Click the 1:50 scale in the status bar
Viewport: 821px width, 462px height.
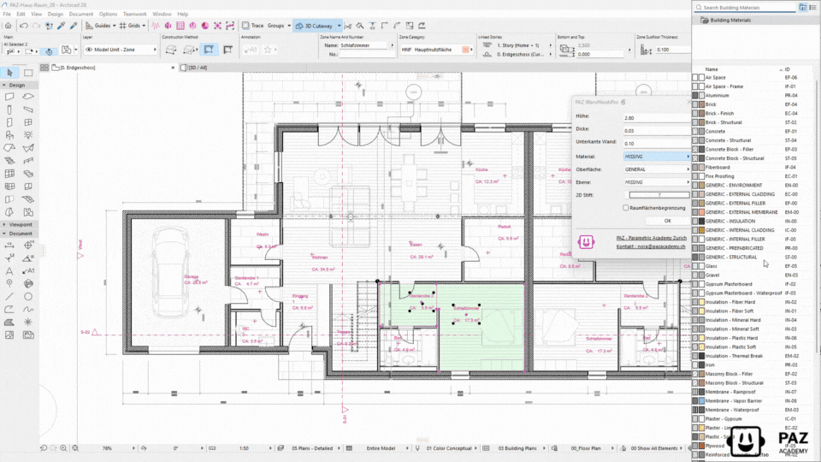tap(244, 448)
